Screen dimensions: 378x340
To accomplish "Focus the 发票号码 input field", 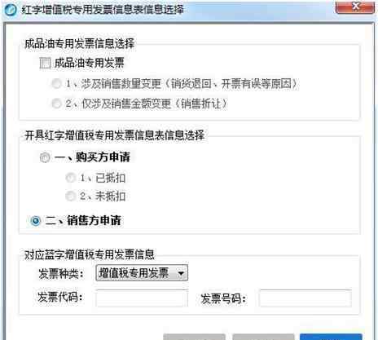I will pyautogui.click(x=305, y=298).
